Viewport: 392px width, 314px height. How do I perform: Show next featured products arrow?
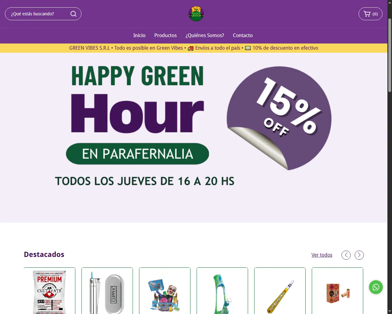pyautogui.click(x=359, y=255)
